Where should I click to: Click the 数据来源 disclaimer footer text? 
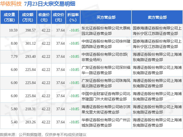pyautogui.click(x=43, y=135)
